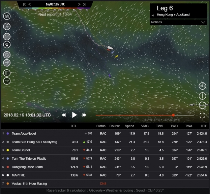Image resolution: width=210 pixels, height=194 pixels.
Task: Jump to the last report
Action: tap(84, 4)
